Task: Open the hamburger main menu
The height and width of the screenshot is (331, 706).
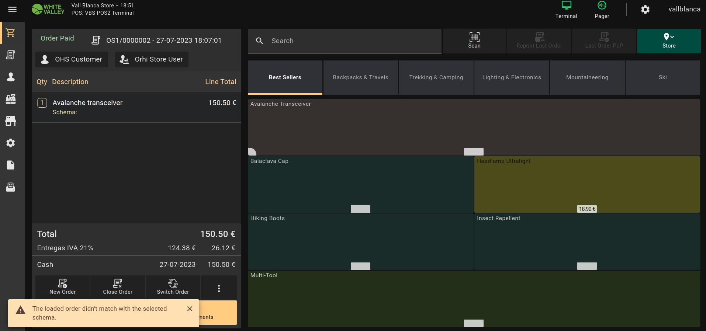Action: click(x=13, y=10)
